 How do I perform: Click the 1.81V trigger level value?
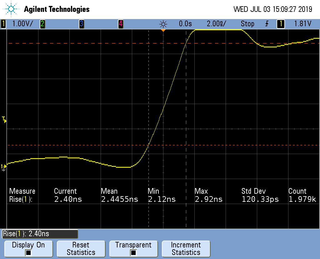tap(303, 24)
